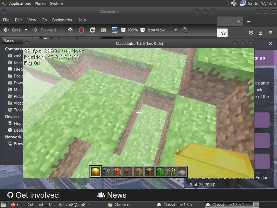Image resolution: width=277 pixels, height=208 pixels.
Task: Open the Places sidebar selector
Action: coord(12,41)
